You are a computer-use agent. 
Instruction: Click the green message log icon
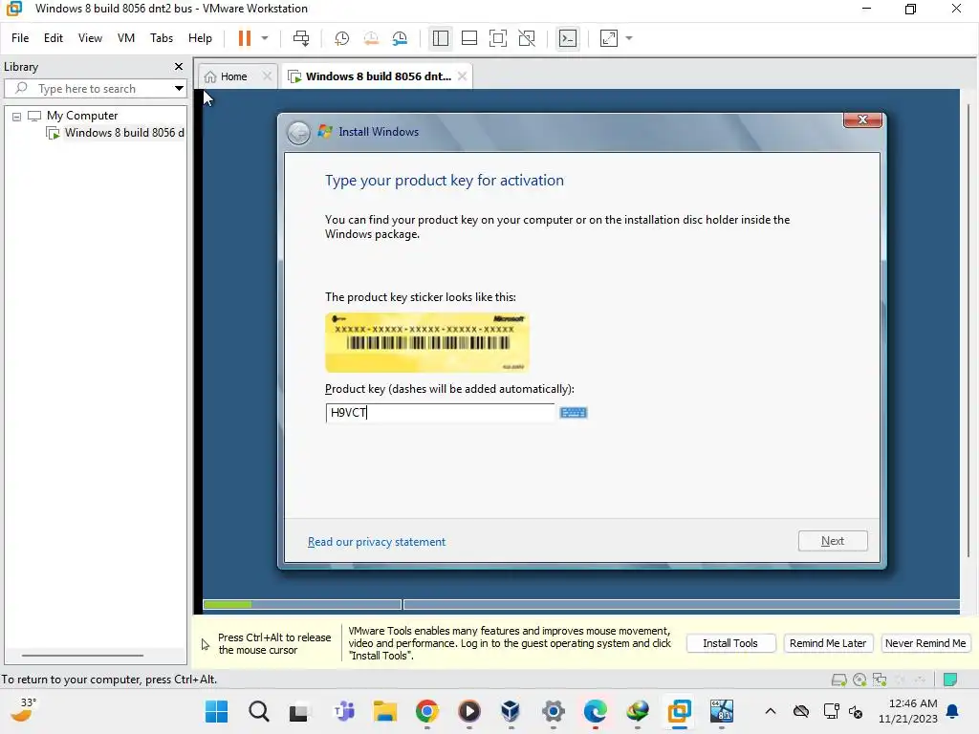[x=950, y=680]
